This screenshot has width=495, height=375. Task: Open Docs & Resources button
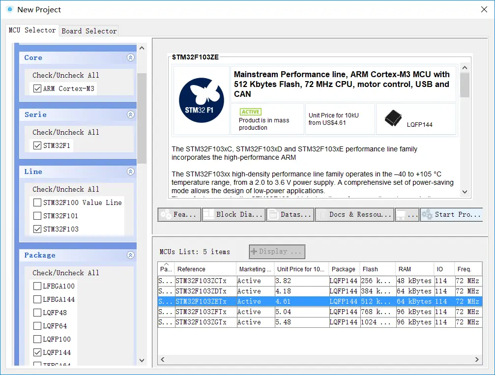coord(354,215)
